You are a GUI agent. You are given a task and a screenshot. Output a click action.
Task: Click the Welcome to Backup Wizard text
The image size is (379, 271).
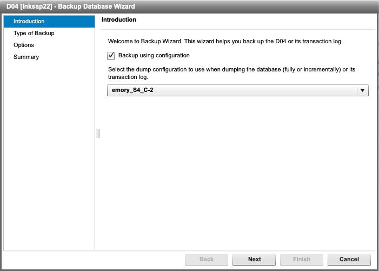[x=225, y=42]
